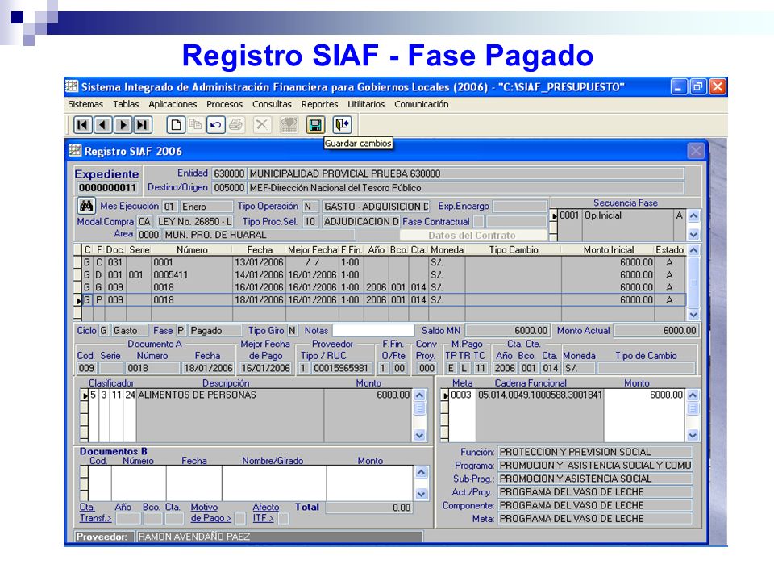This screenshot has width=774, height=581.
Task: Click the Afecto ITF link
Action: [265, 512]
